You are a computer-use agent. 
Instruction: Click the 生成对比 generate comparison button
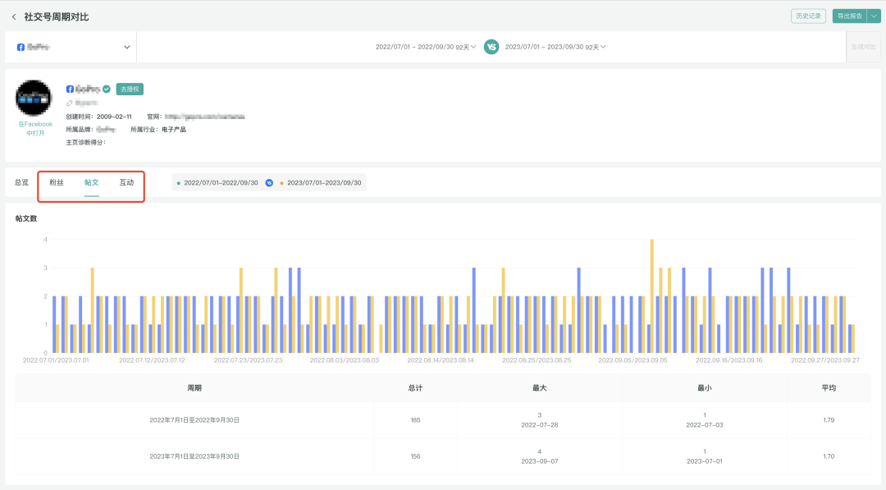pos(863,47)
